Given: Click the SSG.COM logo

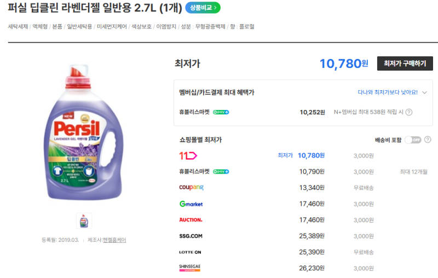Looking at the screenshot, I should 191,236.
